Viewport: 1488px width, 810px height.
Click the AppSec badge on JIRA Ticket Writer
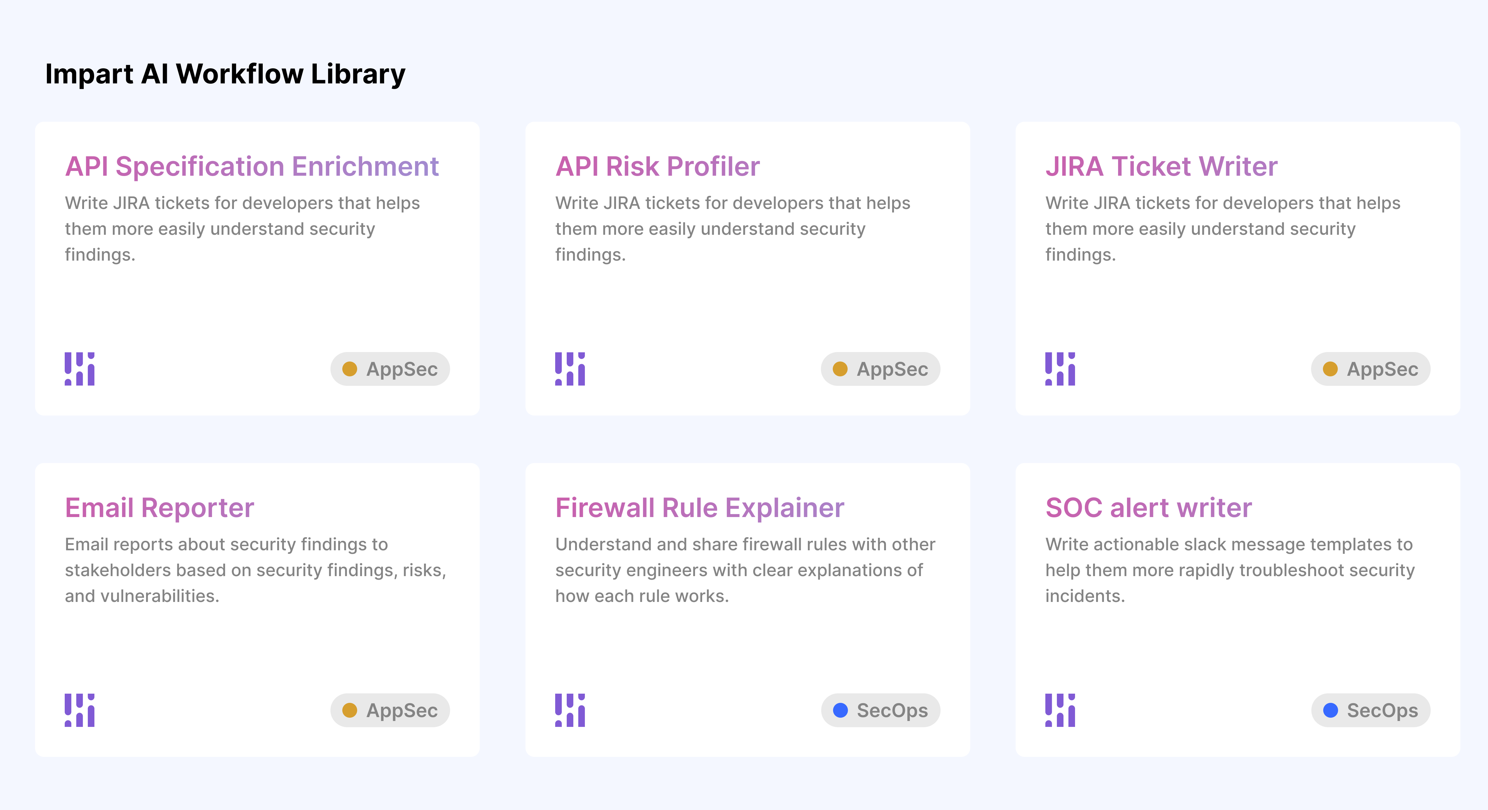point(1371,369)
